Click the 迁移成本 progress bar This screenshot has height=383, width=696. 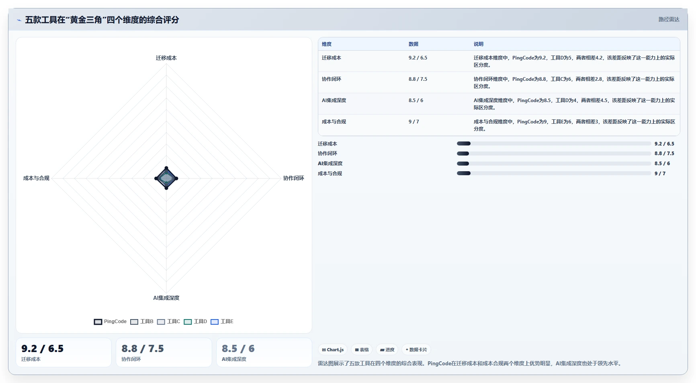[554, 143]
